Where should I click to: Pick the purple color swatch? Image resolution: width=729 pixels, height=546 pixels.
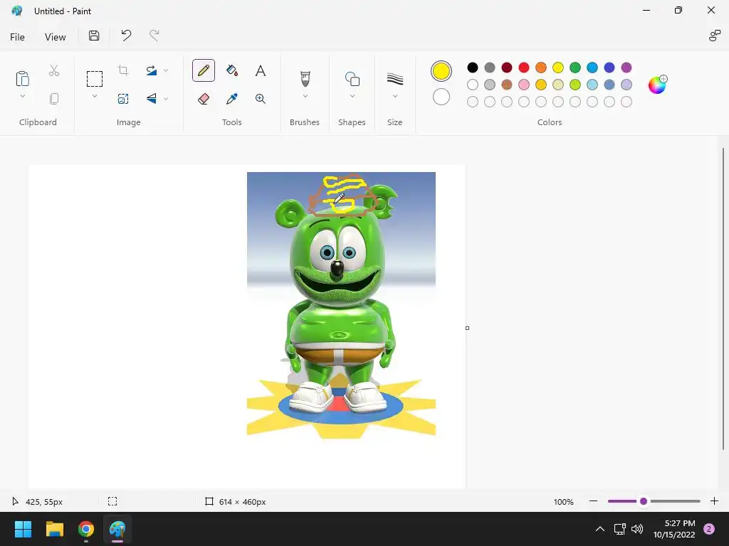pos(626,68)
